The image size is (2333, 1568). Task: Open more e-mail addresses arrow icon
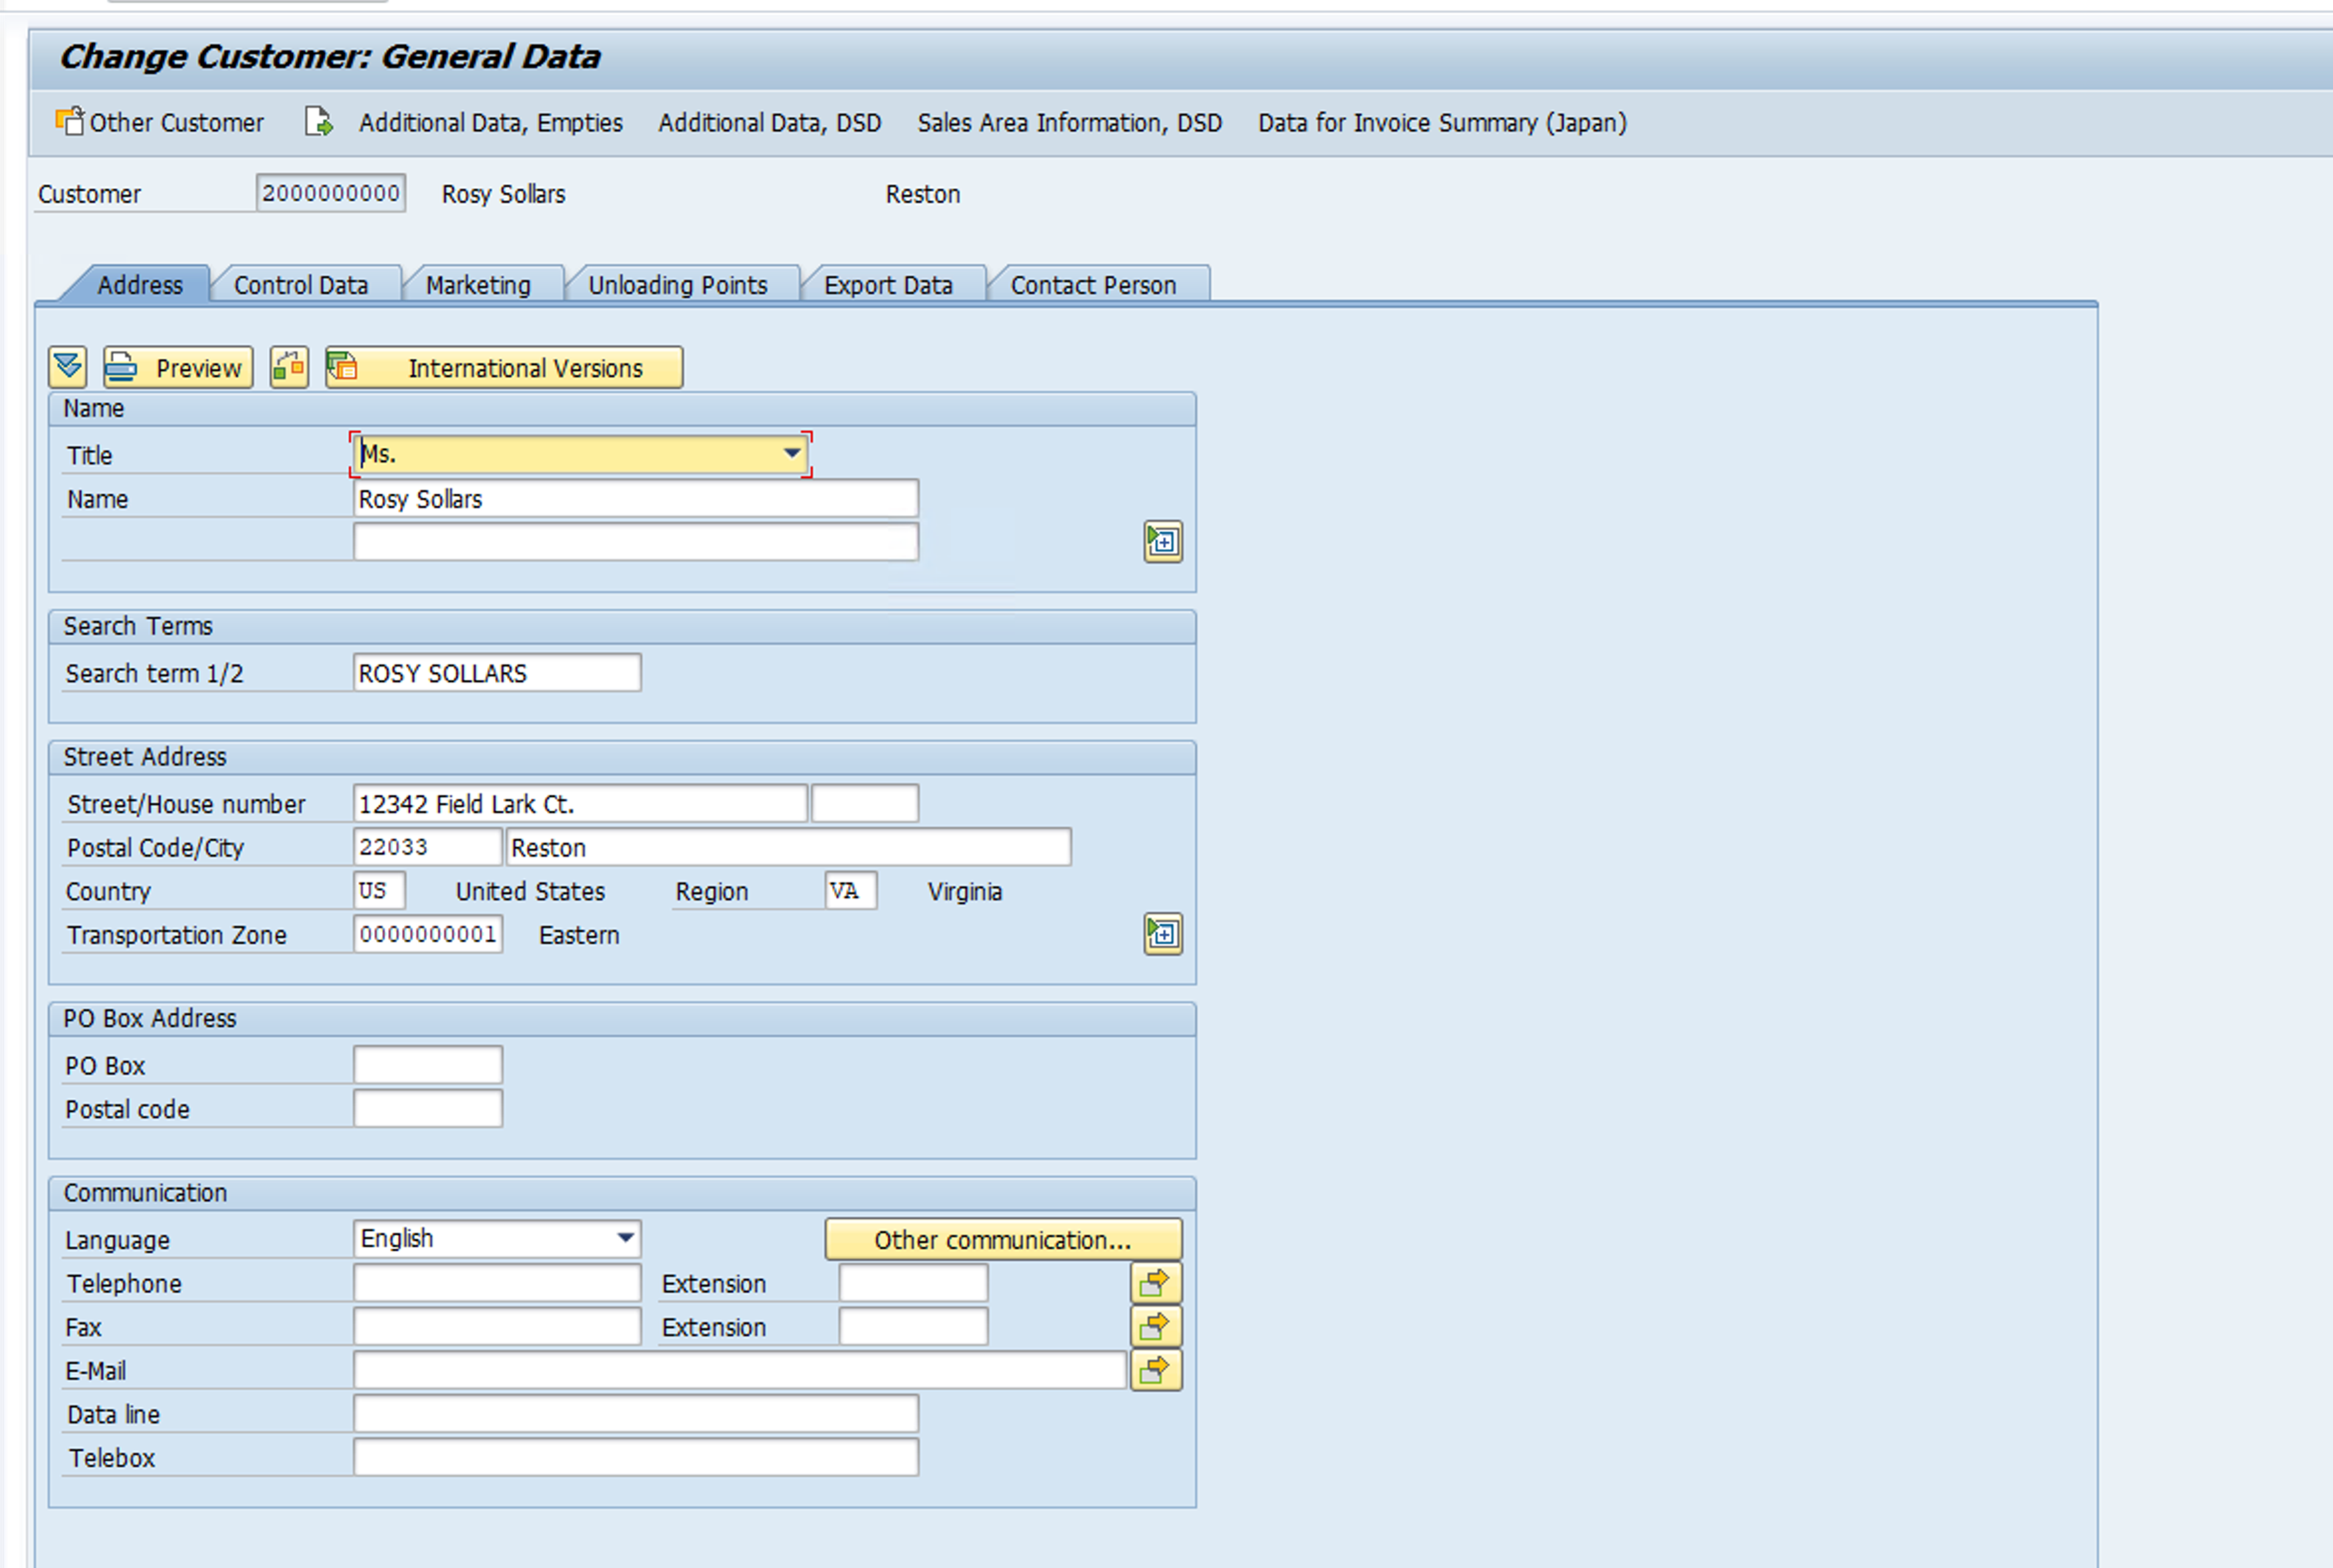tap(1156, 1370)
